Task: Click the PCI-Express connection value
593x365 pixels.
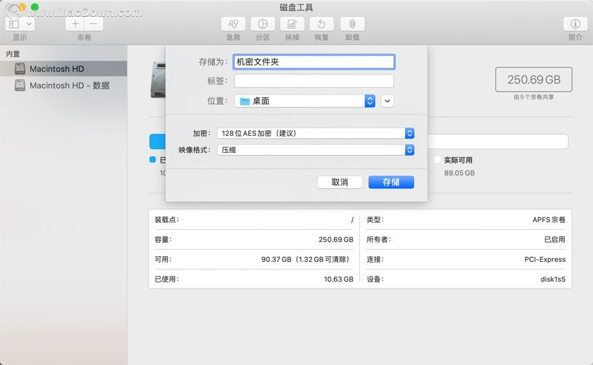Action: point(545,259)
